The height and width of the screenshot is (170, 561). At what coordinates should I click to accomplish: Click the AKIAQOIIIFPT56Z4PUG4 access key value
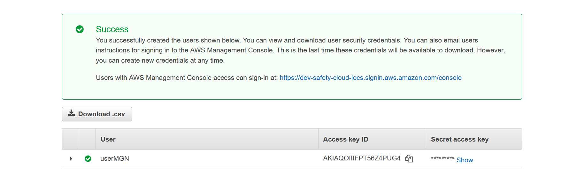(x=362, y=158)
